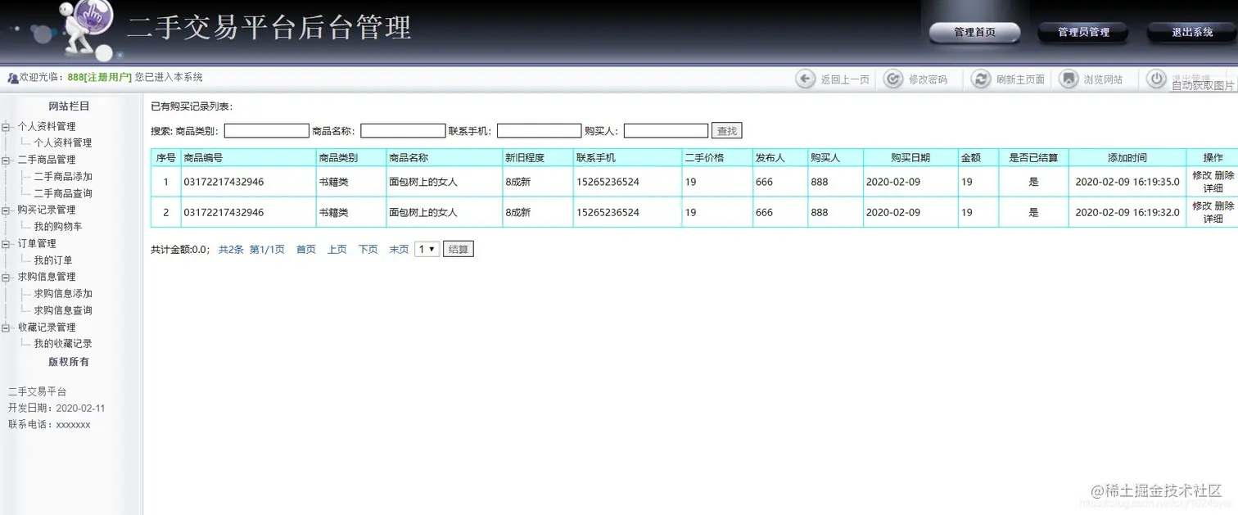Viewport: 1238px width, 515px height.
Task: Click the refresh icon for 刷新主页面
Action: coord(981,79)
